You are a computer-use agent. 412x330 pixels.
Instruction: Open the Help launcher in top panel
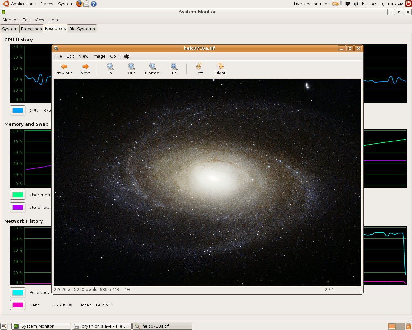pos(94,4)
